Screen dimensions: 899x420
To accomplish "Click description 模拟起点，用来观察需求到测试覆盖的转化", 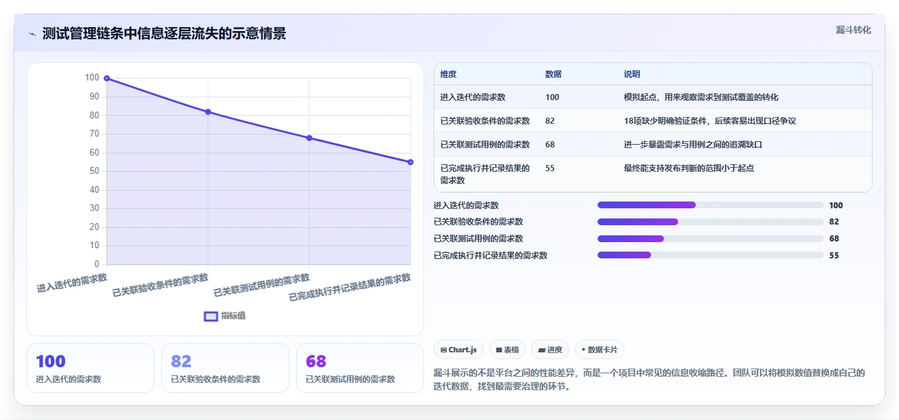I will point(701,97).
